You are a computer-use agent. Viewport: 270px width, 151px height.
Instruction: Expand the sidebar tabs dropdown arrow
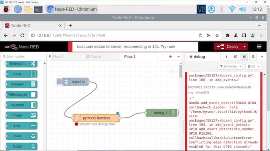[262, 57]
